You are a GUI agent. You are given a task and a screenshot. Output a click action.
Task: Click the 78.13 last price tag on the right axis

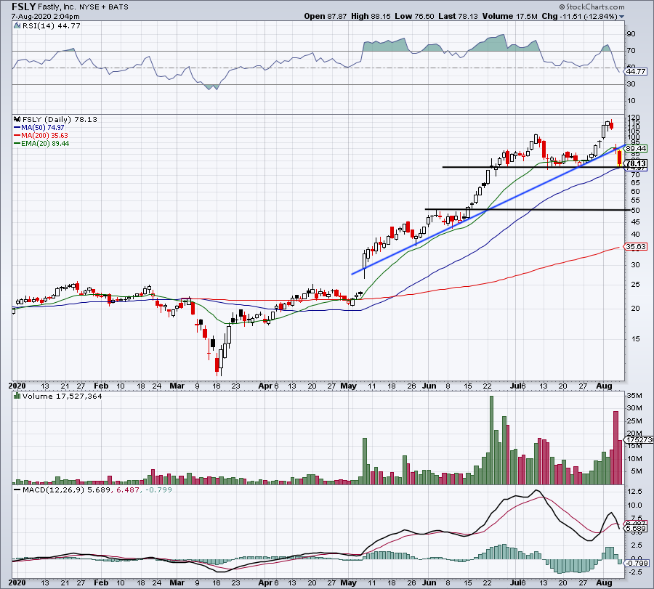(x=636, y=163)
